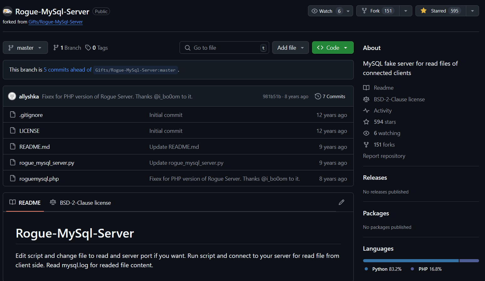Click the star icon beside 594 stars

pyautogui.click(x=366, y=122)
